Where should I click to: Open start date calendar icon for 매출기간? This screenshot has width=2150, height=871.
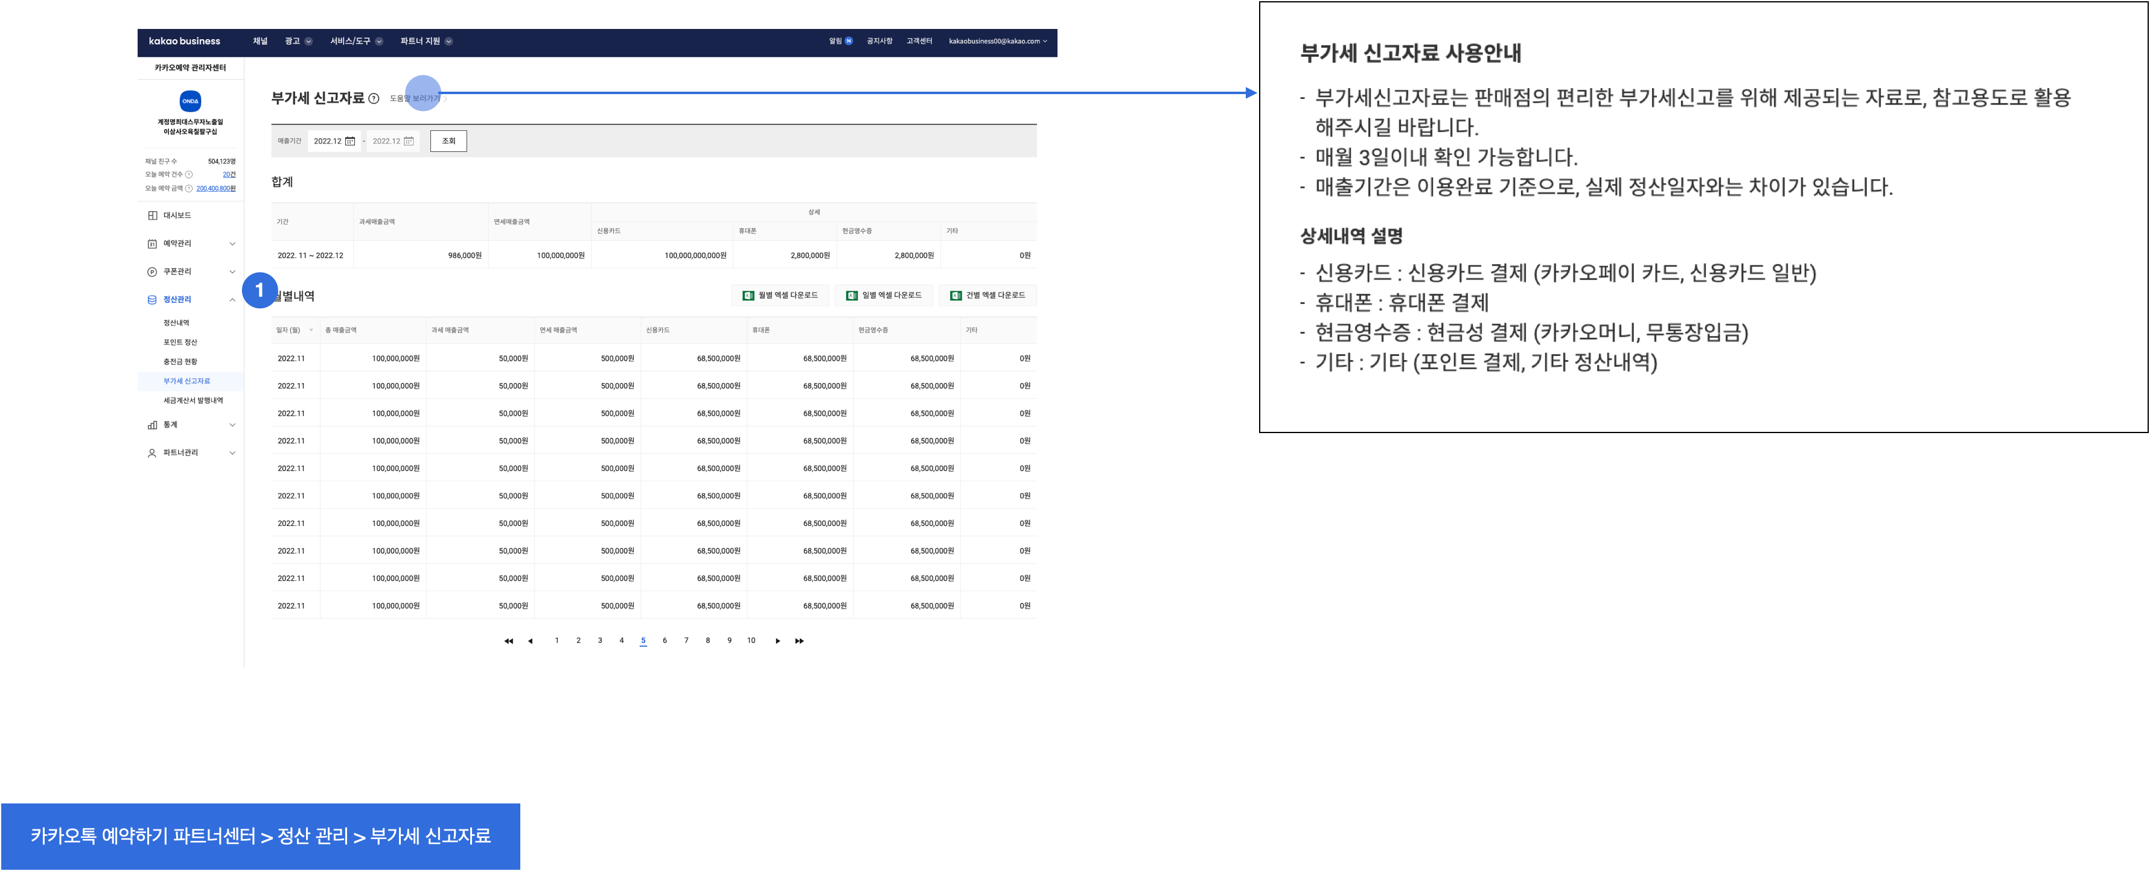tap(349, 141)
